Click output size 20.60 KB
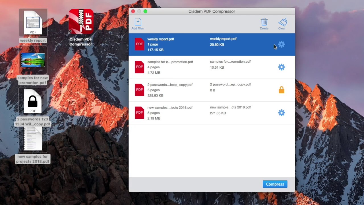The height and width of the screenshot is (205, 364). pyautogui.click(x=217, y=45)
